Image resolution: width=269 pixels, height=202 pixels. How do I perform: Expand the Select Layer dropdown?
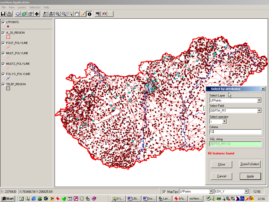[259, 100]
